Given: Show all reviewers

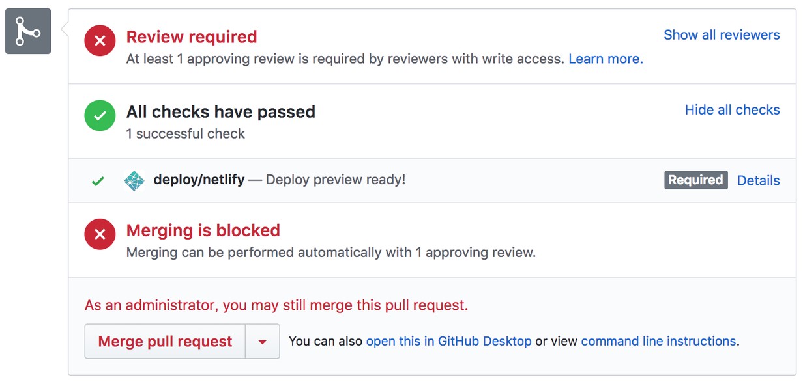Looking at the screenshot, I should (722, 35).
